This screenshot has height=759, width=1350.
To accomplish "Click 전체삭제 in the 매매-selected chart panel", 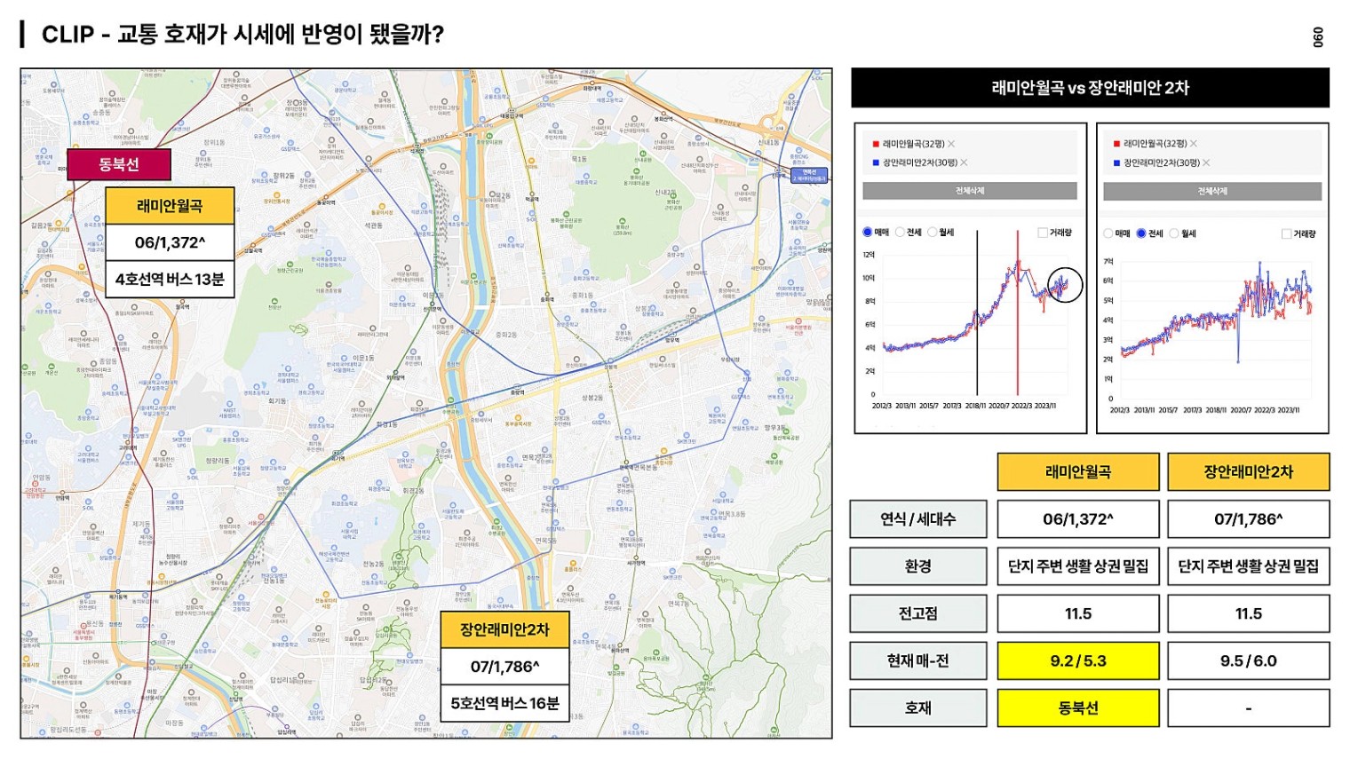I will tap(970, 191).
